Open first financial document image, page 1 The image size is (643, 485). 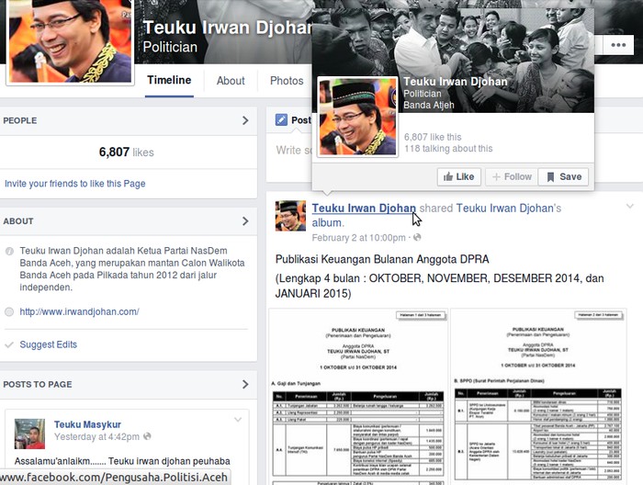(358, 397)
